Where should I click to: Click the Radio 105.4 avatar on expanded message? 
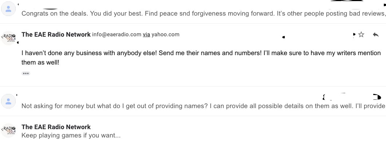[x=8, y=38]
